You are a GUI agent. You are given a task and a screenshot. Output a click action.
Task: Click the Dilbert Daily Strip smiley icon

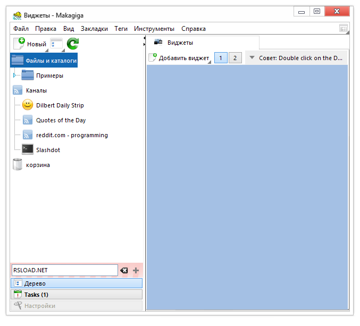[28, 105]
